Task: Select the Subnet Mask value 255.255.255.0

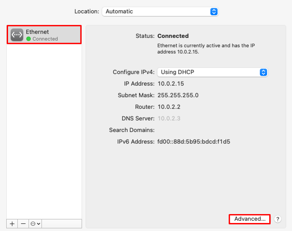Action: click(178, 95)
